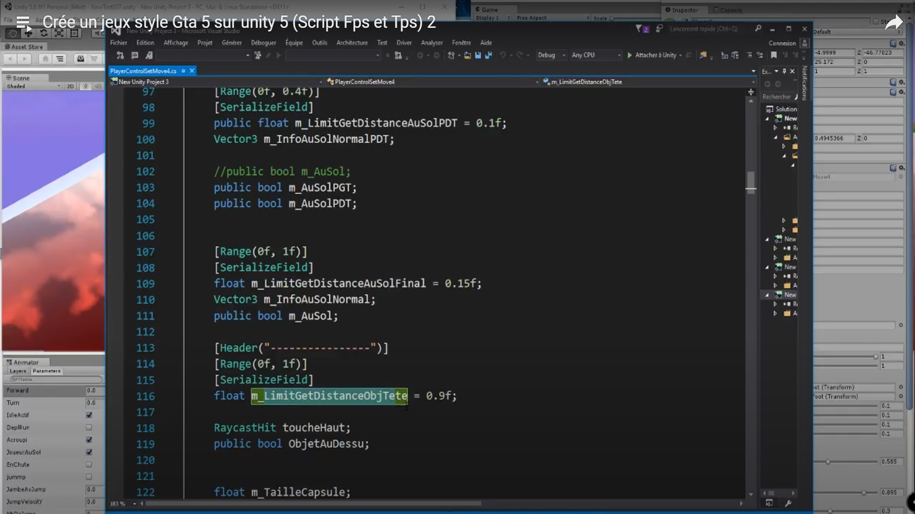Toggle the jummp parameter checkbox
The width and height of the screenshot is (915, 514).
[89, 477]
